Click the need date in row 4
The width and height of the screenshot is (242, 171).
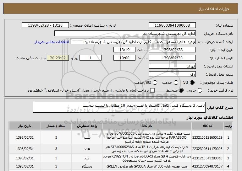click(x=25, y=166)
